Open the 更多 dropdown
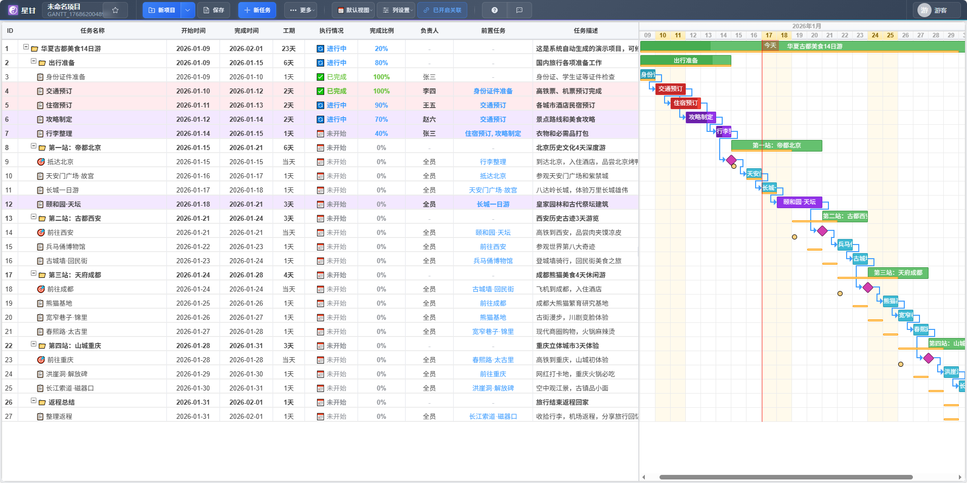The width and height of the screenshot is (967, 483). pos(300,10)
